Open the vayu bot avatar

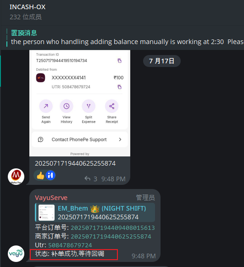(16, 254)
